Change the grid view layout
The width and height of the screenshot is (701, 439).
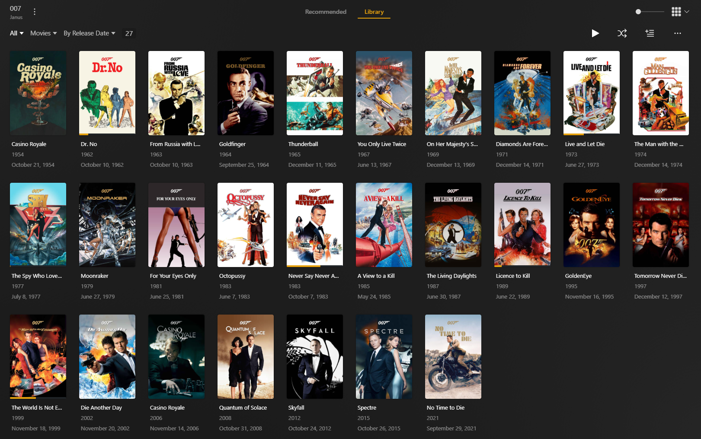pos(680,12)
